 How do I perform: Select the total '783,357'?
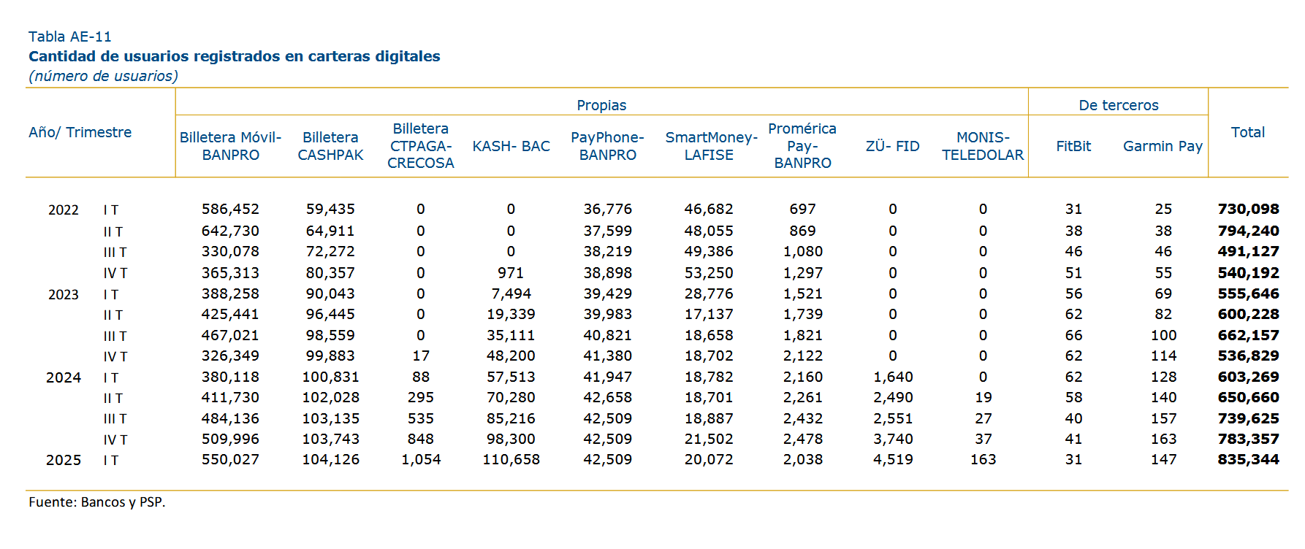(1248, 439)
